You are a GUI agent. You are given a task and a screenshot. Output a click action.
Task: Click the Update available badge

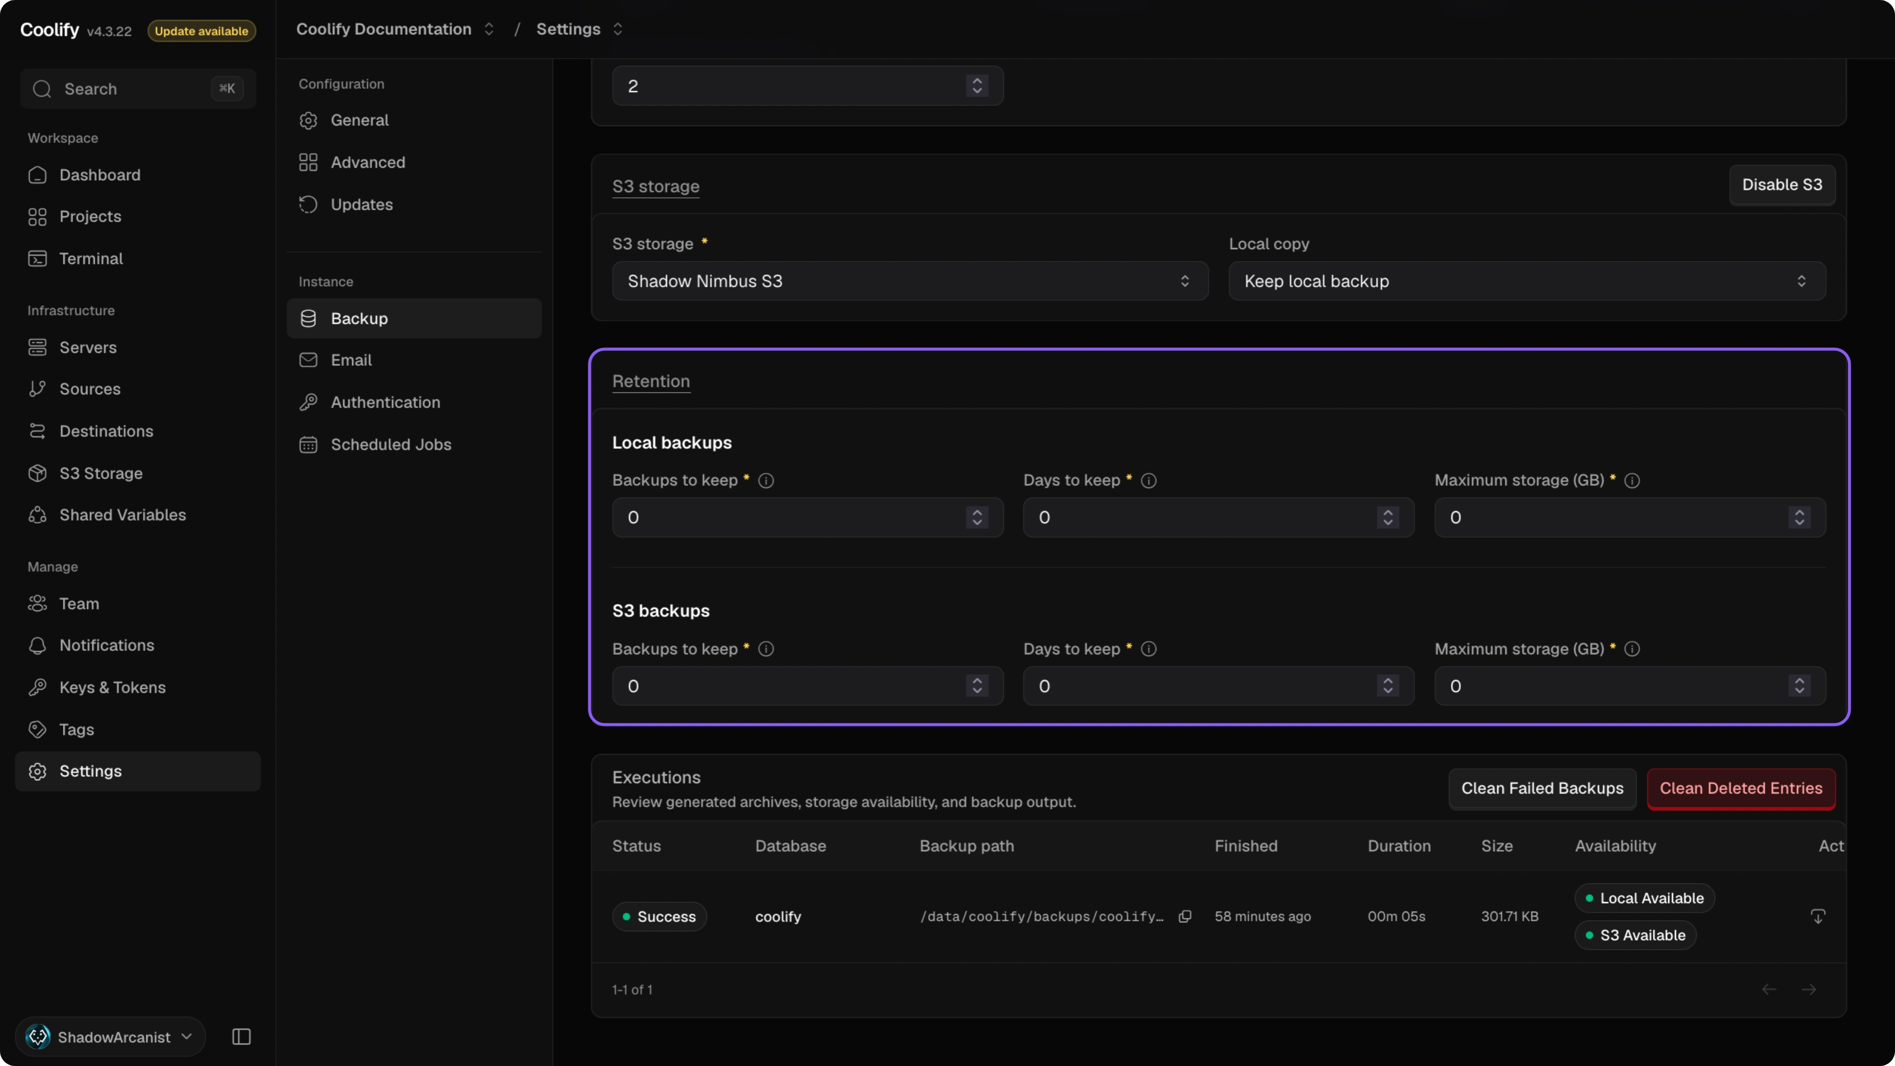coord(201,31)
